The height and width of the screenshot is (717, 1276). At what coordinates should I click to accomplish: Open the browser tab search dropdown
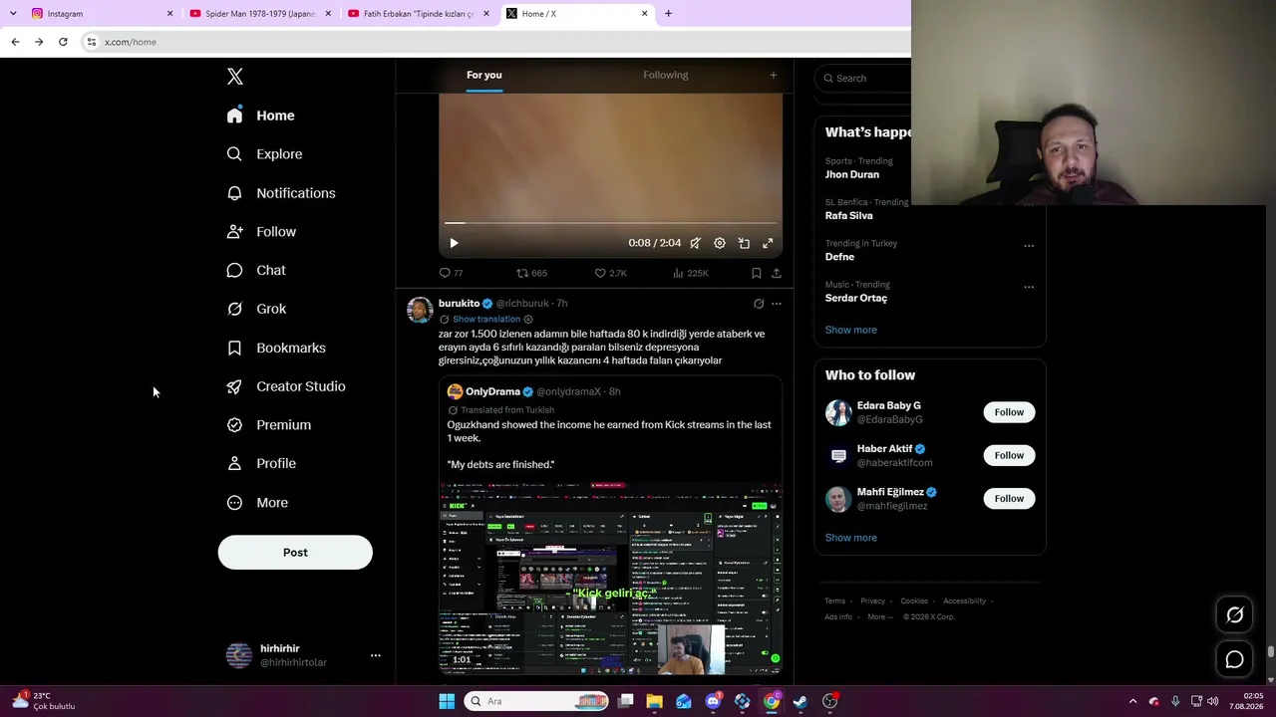click(13, 14)
